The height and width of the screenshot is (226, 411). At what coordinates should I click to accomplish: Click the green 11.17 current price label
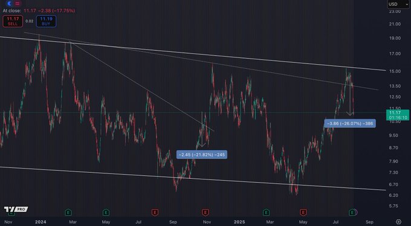pos(397,115)
